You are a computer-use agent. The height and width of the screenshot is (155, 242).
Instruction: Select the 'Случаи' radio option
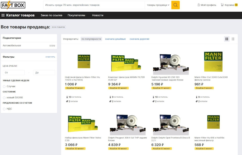[x=4, y=87]
